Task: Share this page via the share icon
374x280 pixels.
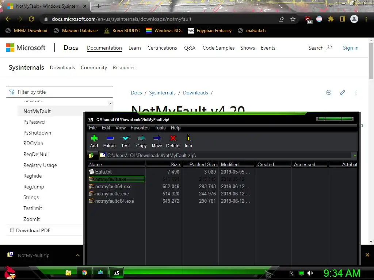Action: [x=281, y=19]
